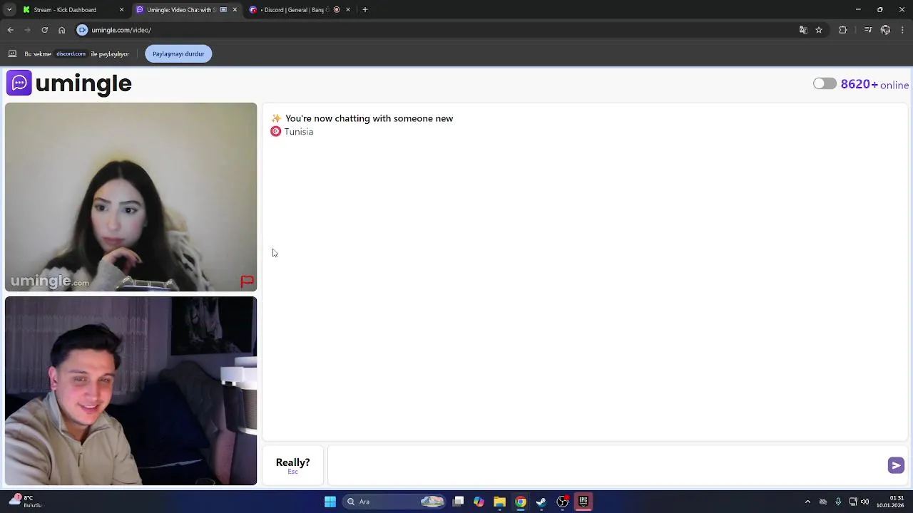Click the Umingle logo icon
The height and width of the screenshot is (513, 913).
click(x=19, y=83)
